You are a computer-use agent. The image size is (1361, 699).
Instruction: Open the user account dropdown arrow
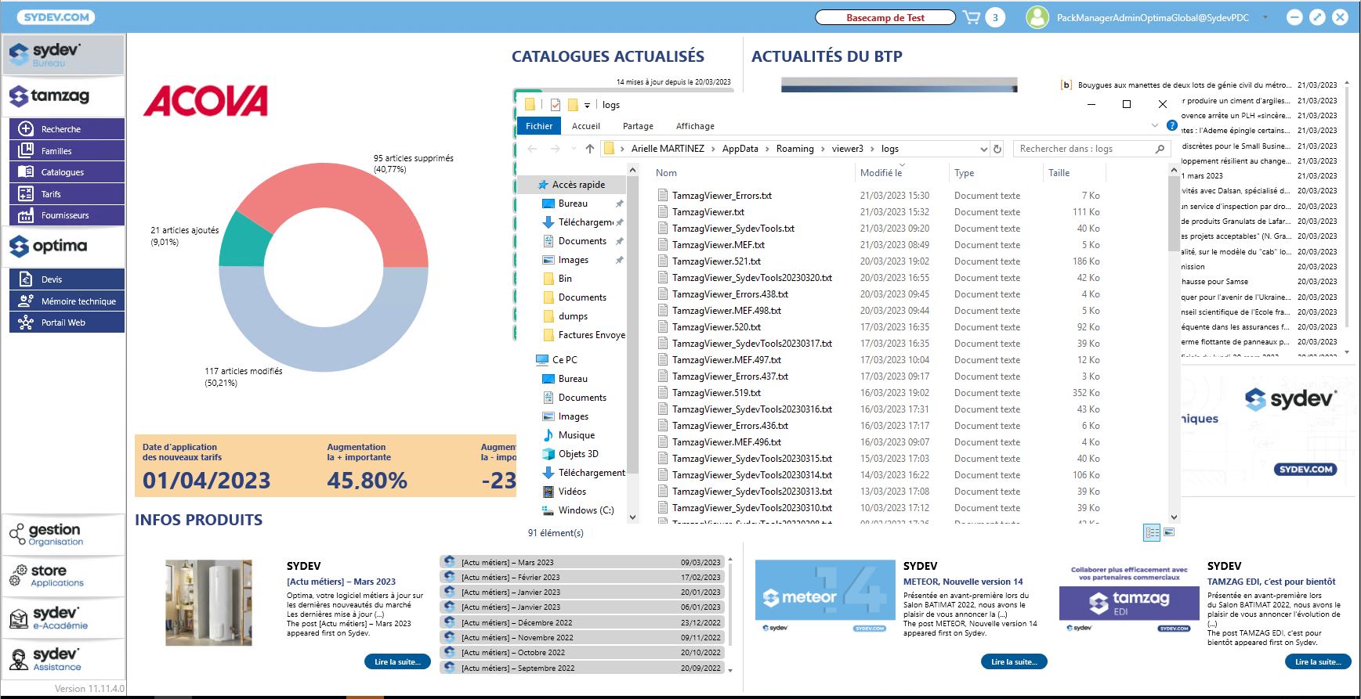(x=1265, y=17)
